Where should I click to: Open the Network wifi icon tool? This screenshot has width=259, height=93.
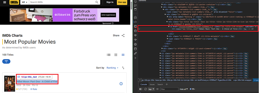click(135, 35)
